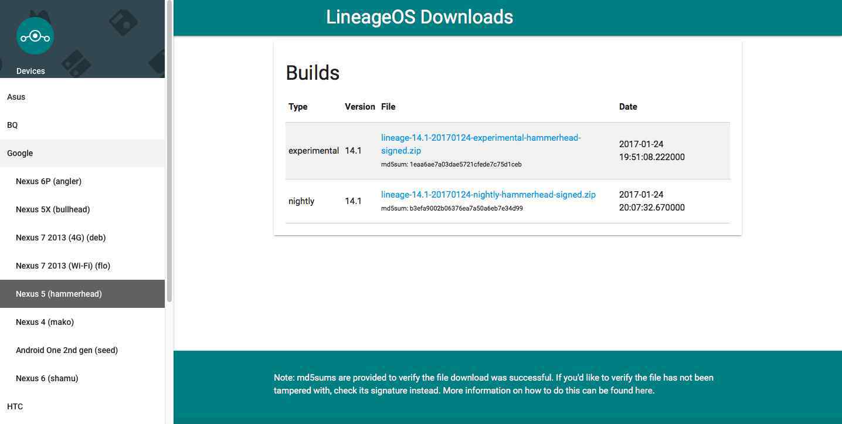Click the 2017-01-24 20:07:32 date cell
This screenshot has height=424, width=842.
(652, 201)
